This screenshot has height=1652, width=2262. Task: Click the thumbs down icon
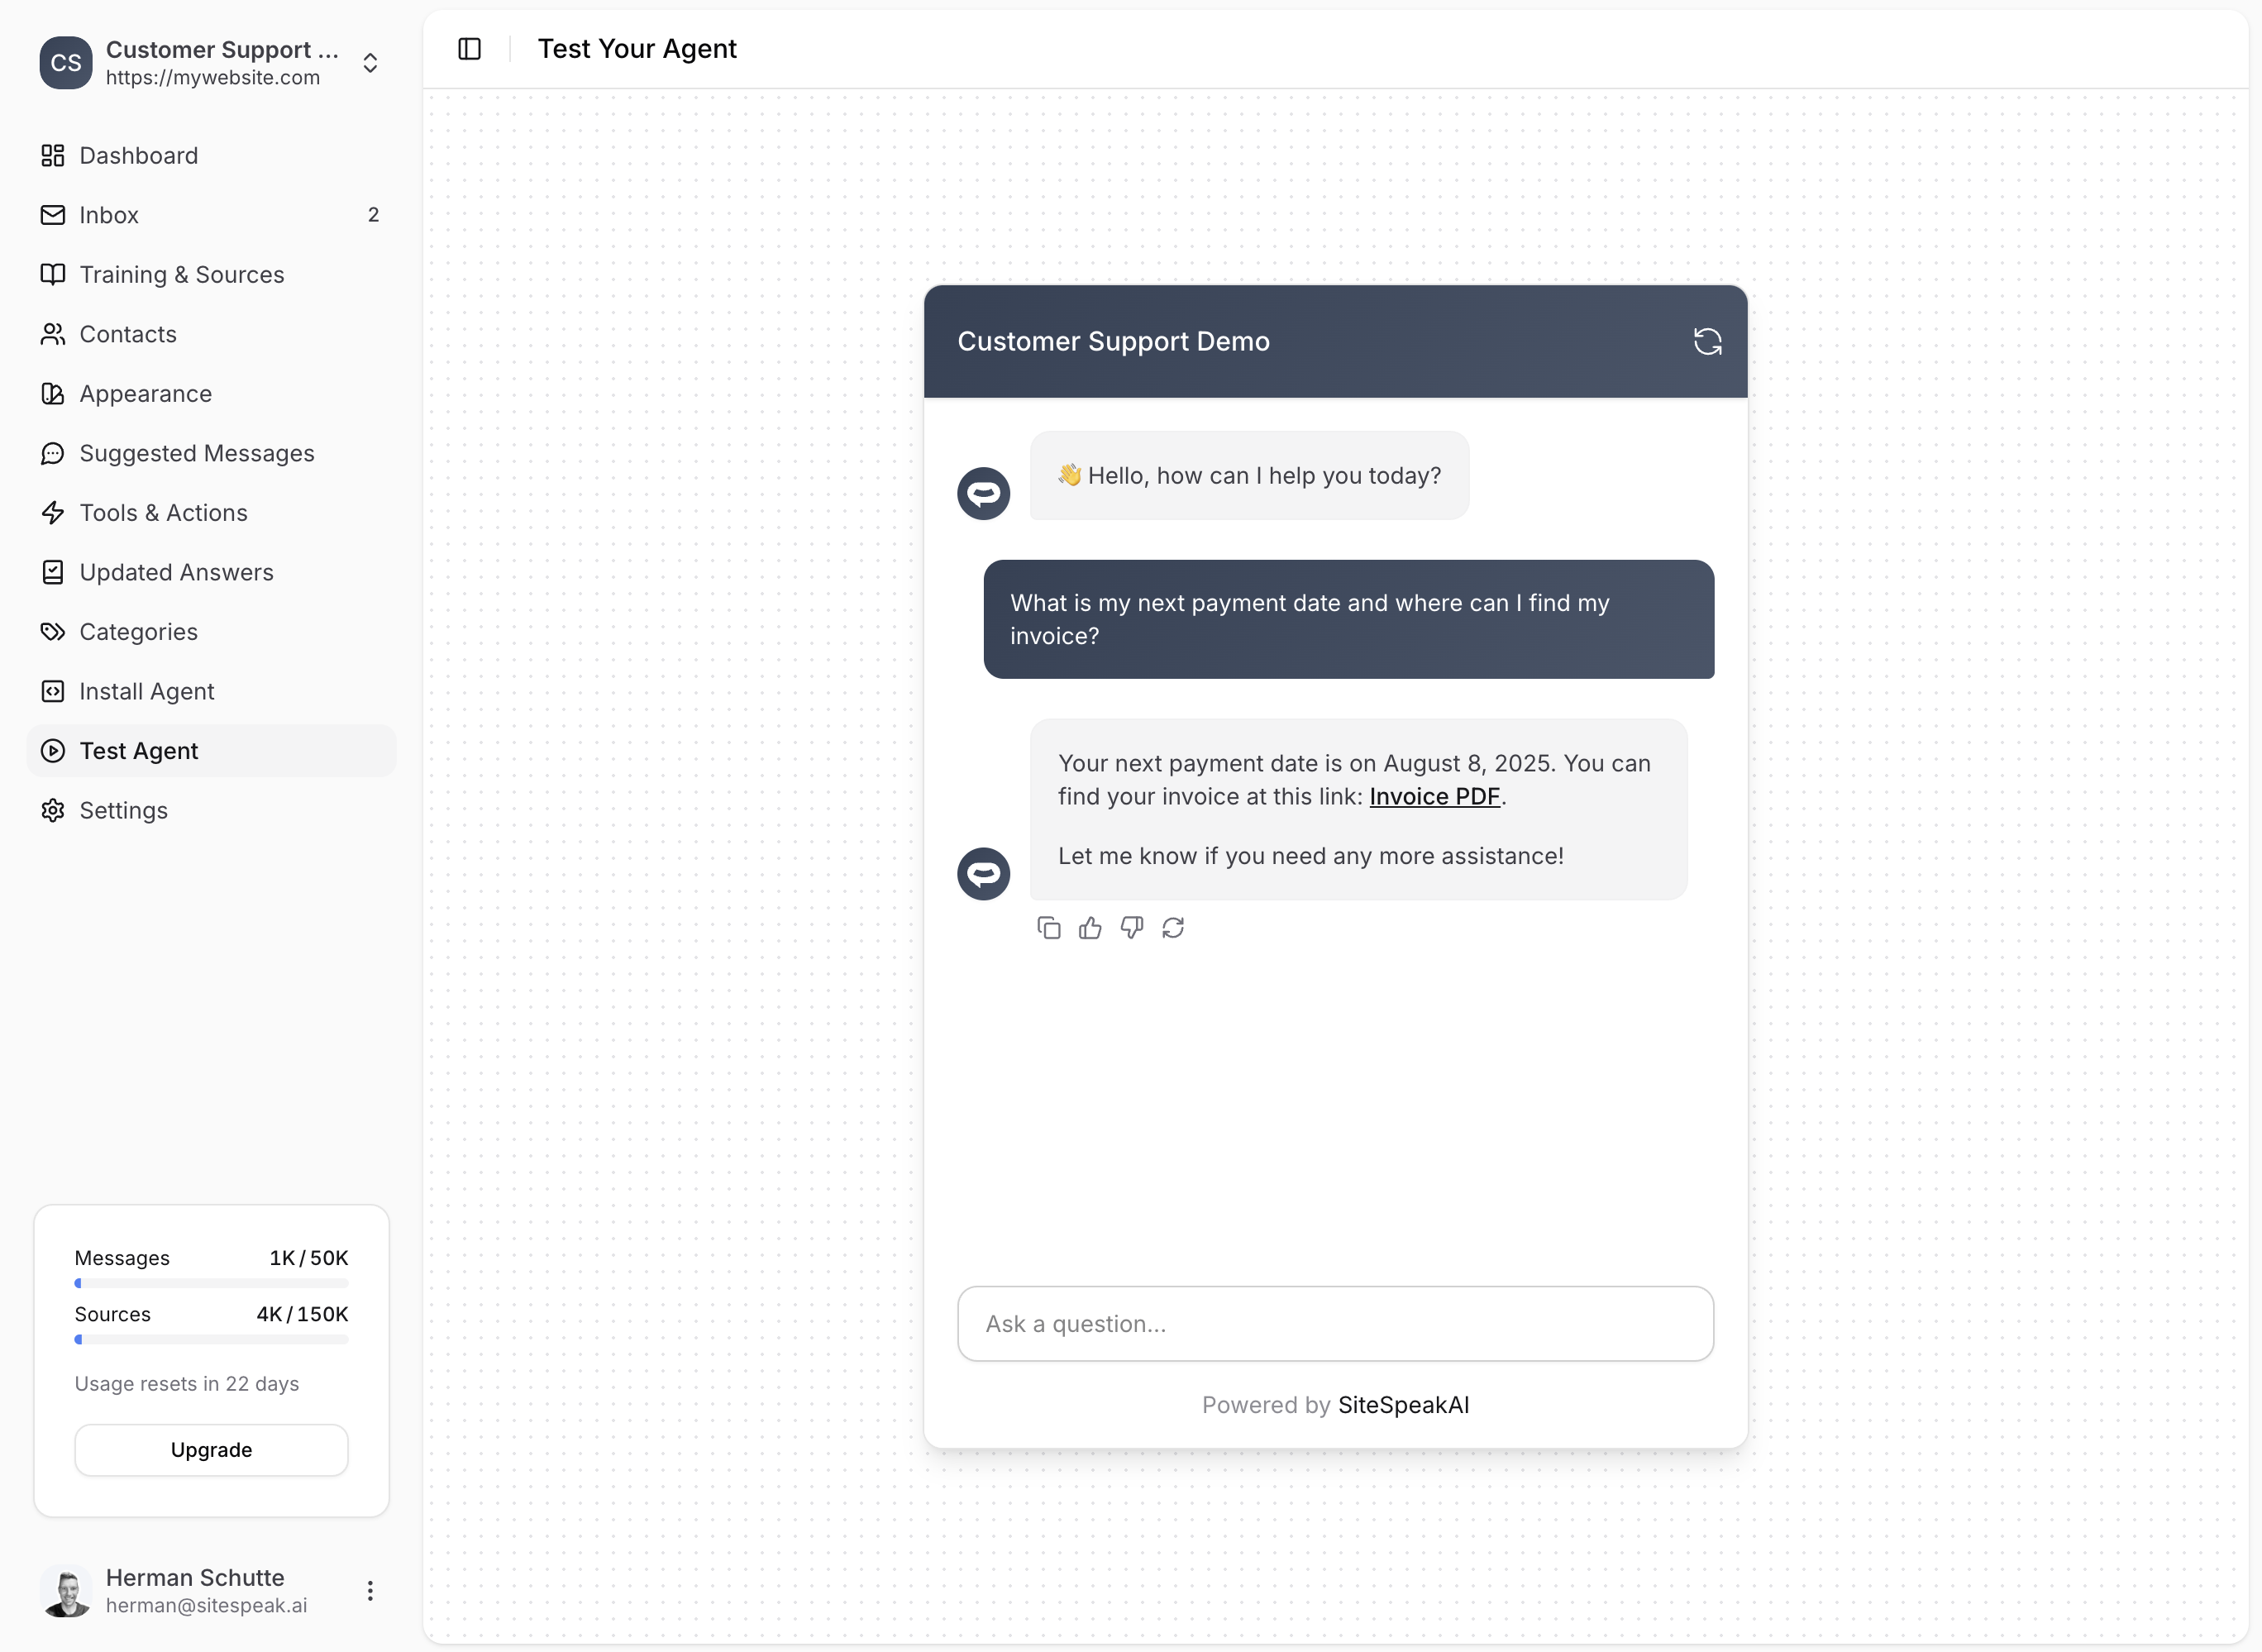point(1131,928)
